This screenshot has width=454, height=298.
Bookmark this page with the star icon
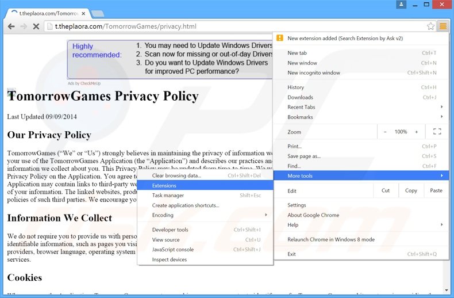tap(430, 26)
